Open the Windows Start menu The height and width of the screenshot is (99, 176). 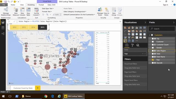(3, 96)
